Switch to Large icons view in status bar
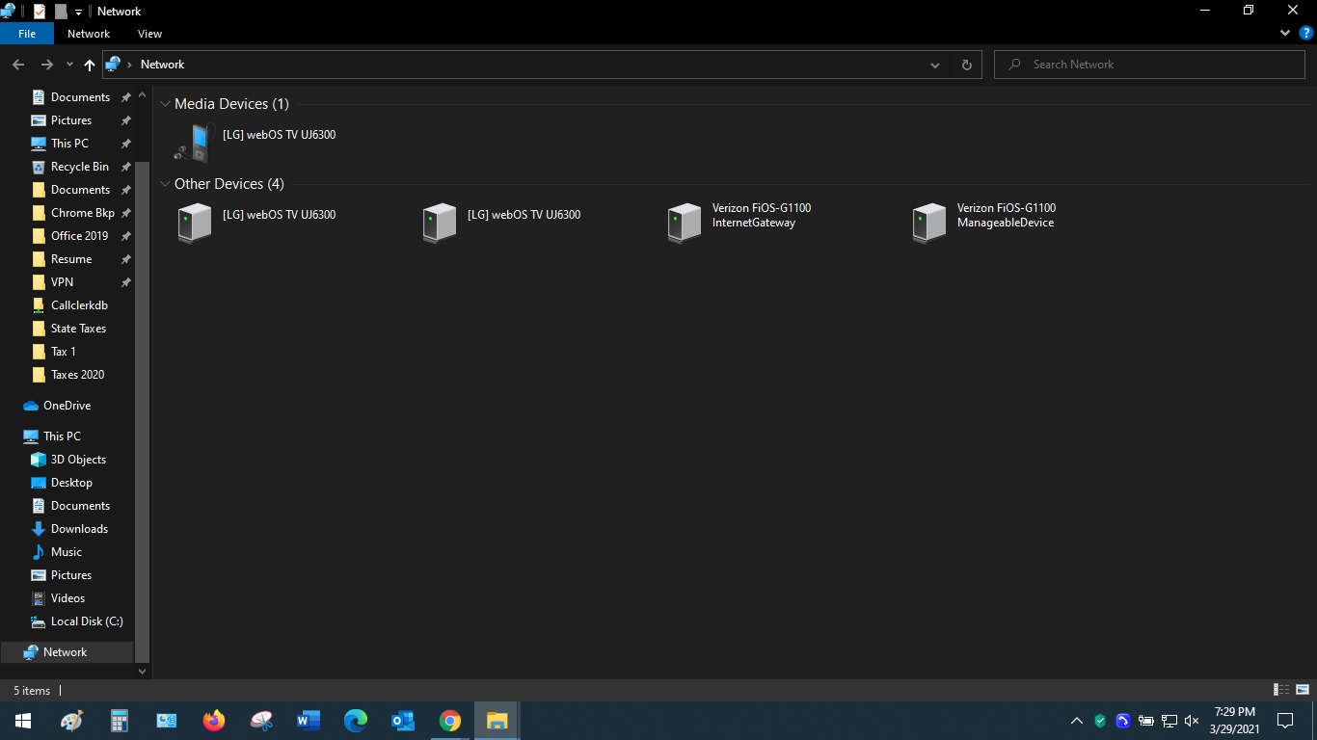The width and height of the screenshot is (1317, 740). pyautogui.click(x=1303, y=690)
